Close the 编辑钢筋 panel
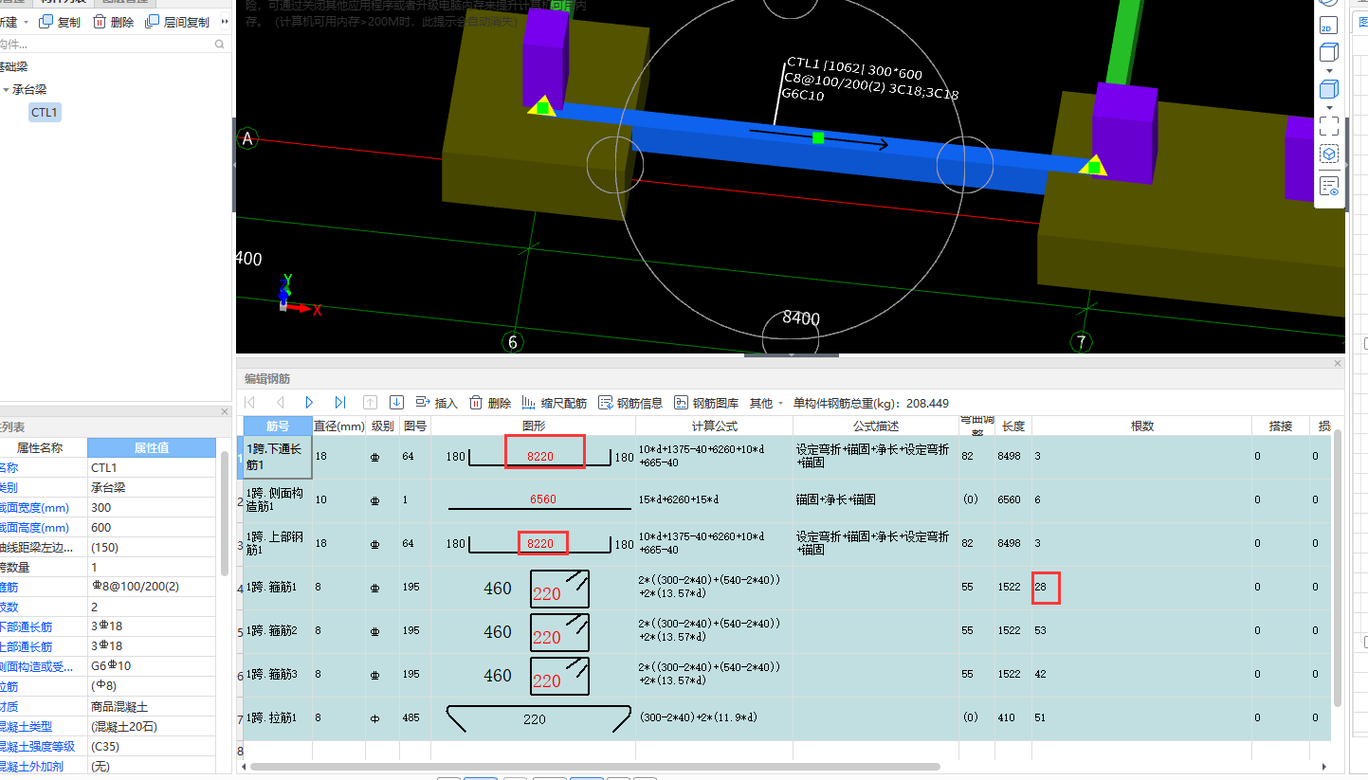This screenshot has width=1368, height=780. (x=1338, y=364)
